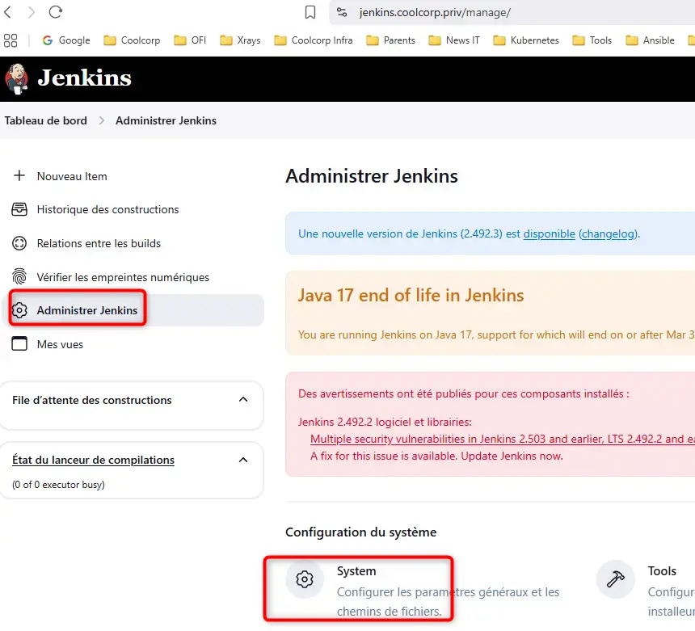Open the News IT bookmark folder
This screenshot has width=695, height=631.
coord(454,40)
